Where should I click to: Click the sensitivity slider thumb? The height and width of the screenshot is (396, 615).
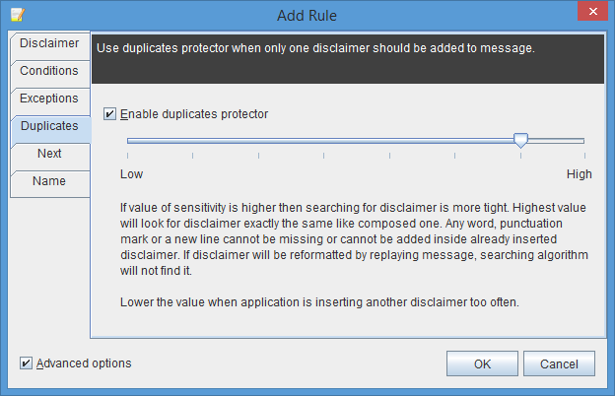tap(520, 140)
